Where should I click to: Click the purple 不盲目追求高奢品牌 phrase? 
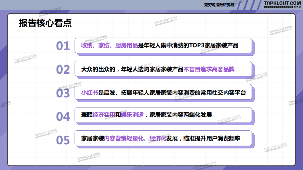(209, 69)
